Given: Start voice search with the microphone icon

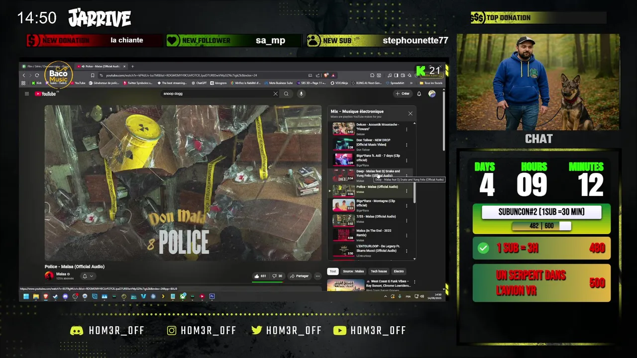Looking at the screenshot, I should click(x=301, y=93).
